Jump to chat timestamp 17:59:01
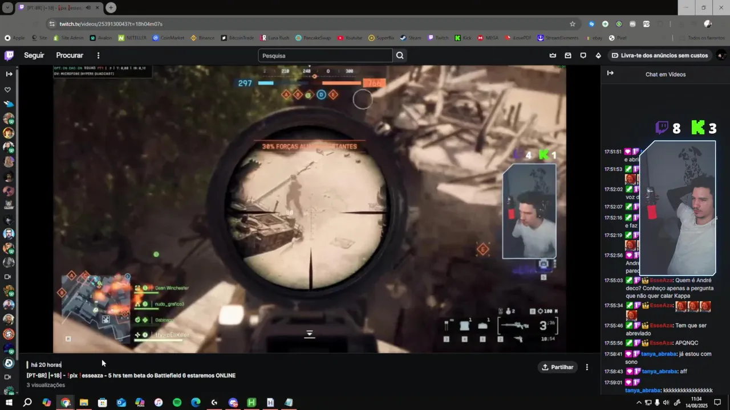The height and width of the screenshot is (410, 730). tap(613, 383)
